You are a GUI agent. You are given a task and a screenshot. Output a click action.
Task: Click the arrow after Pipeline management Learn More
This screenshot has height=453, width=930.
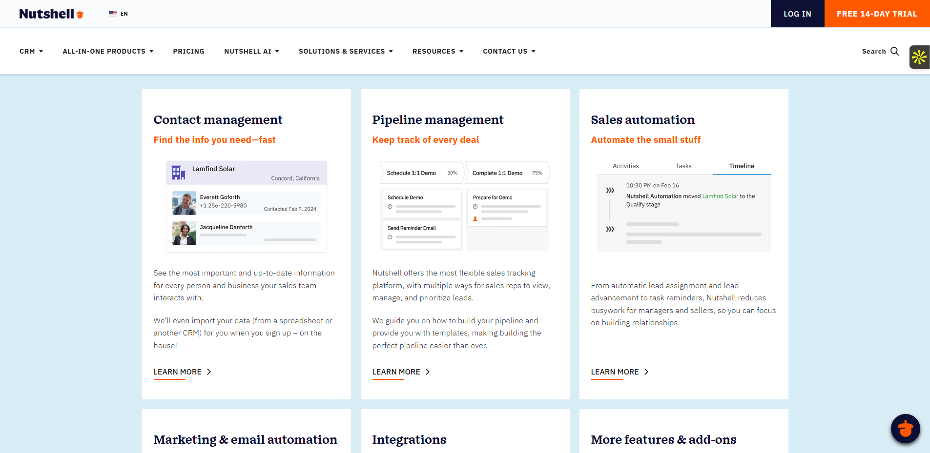[428, 372]
